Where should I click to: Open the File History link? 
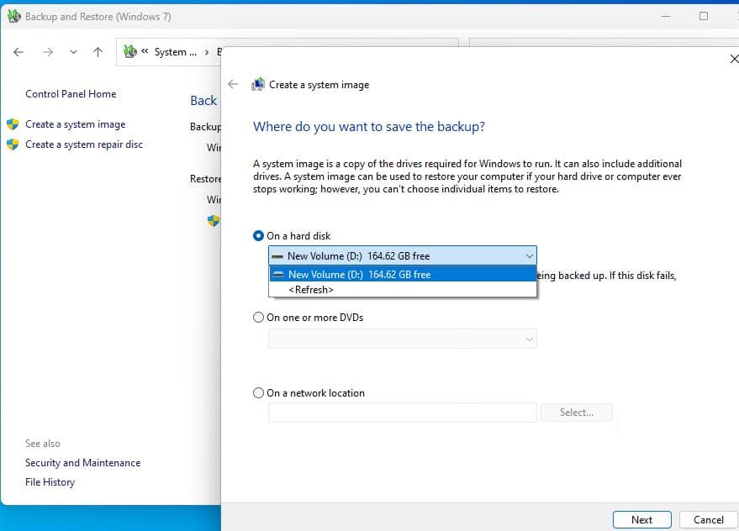[x=50, y=482]
